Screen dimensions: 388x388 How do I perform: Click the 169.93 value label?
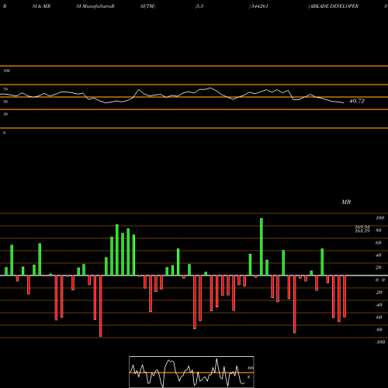362,227
